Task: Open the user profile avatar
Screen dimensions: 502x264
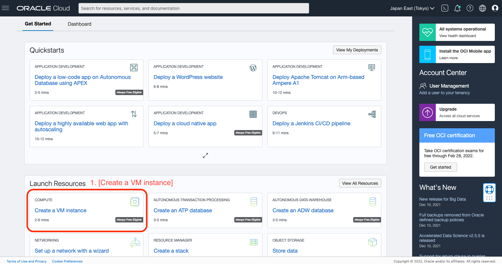Action: tap(495, 8)
